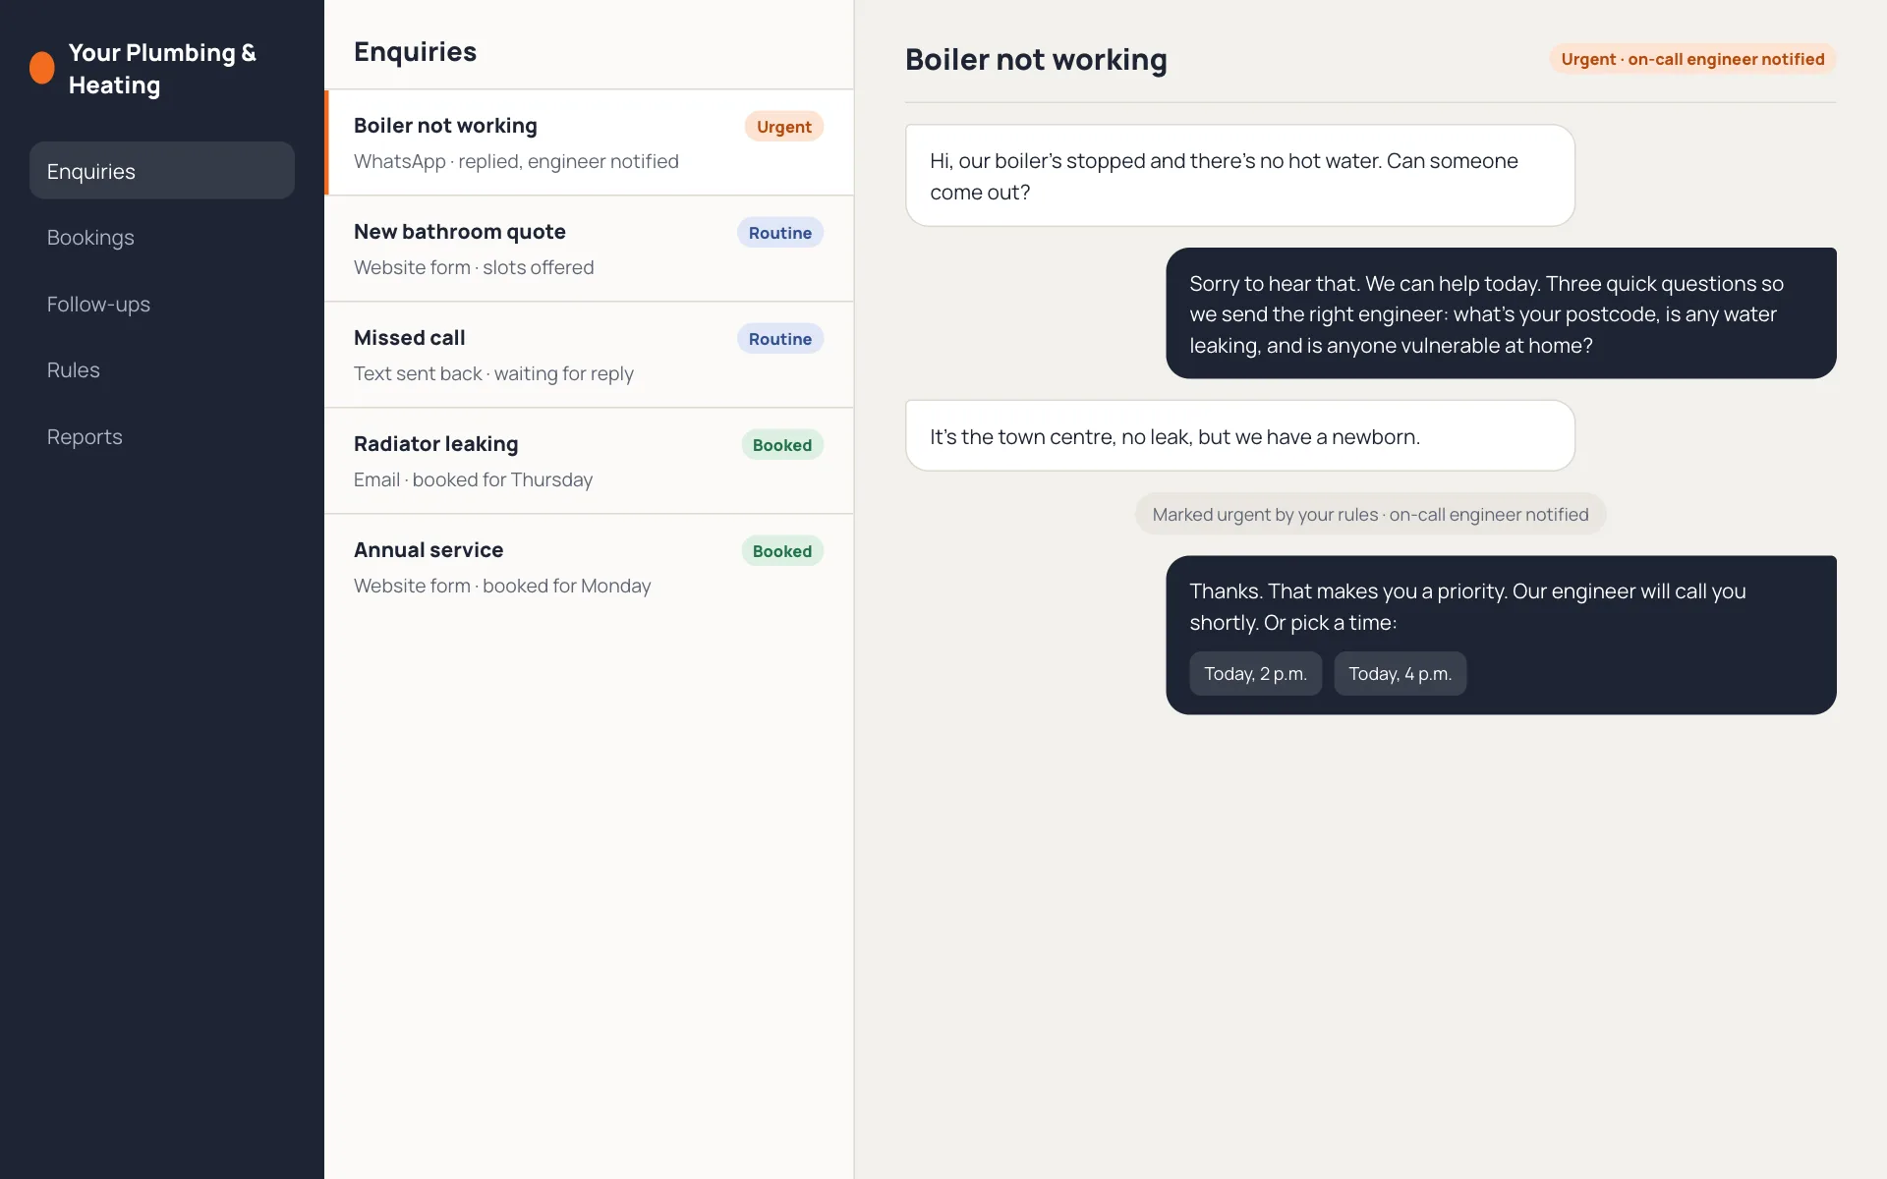Click Booked badge on Radiator leaking

click(x=782, y=445)
